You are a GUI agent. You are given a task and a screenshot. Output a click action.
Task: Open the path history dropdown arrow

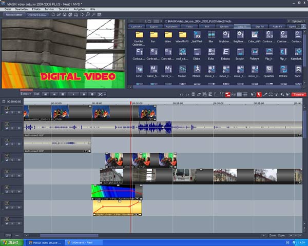[288, 21]
